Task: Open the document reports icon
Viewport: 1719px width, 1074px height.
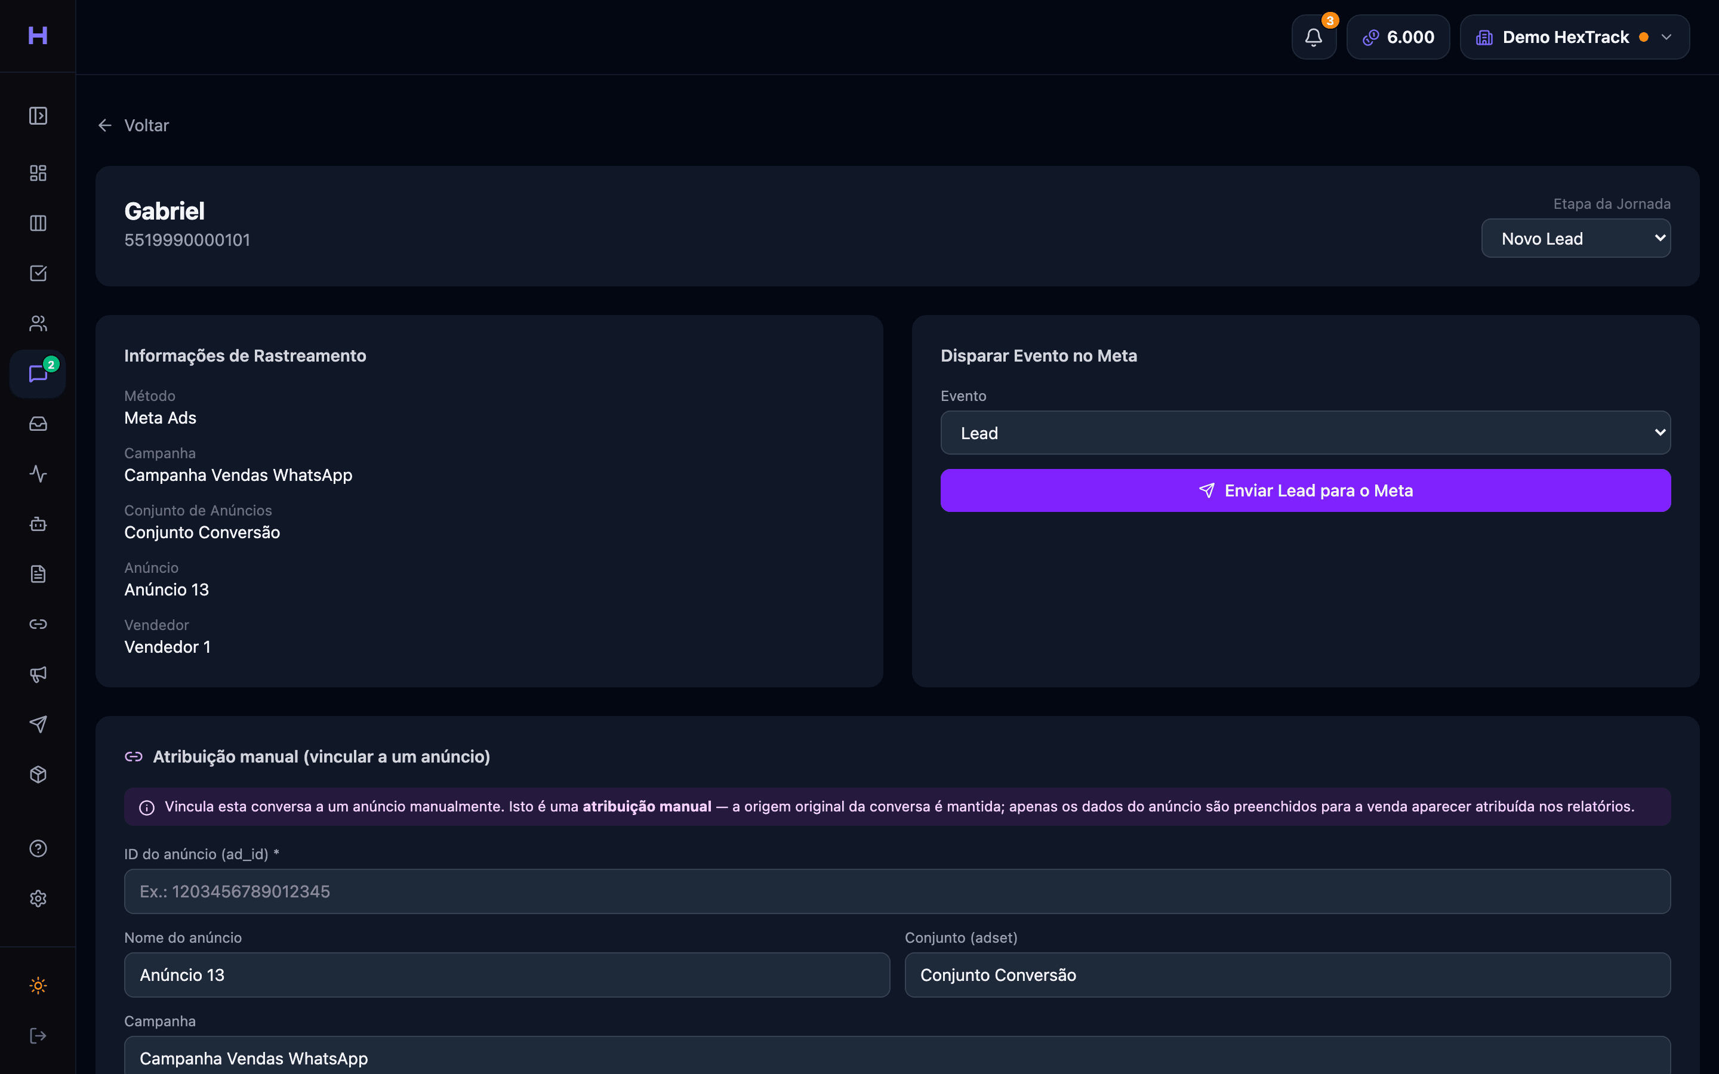Action: 38,574
